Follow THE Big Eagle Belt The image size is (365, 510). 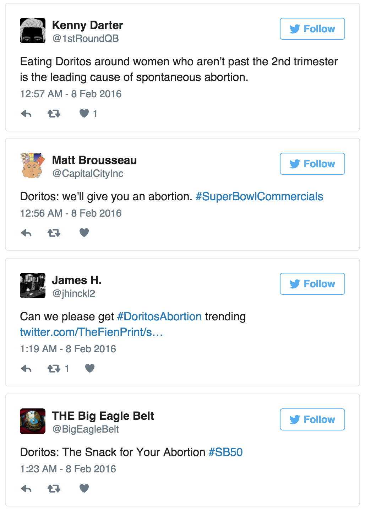pos(312,419)
